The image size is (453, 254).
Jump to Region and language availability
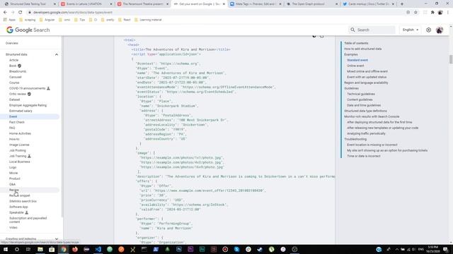pyautogui.click(x=366, y=83)
